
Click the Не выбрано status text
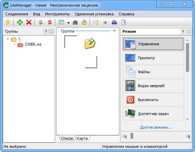15,146
